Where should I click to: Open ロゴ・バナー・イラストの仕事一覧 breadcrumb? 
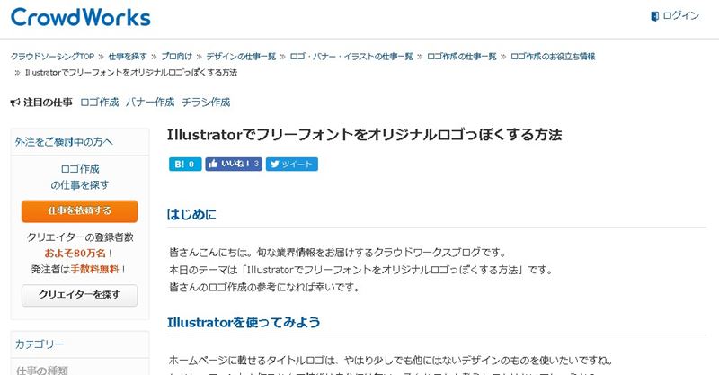351,56
